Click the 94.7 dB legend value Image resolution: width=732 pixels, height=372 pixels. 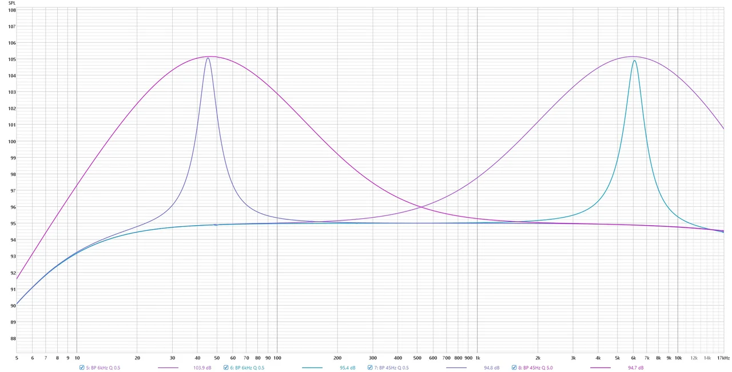[x=635, y=368]
